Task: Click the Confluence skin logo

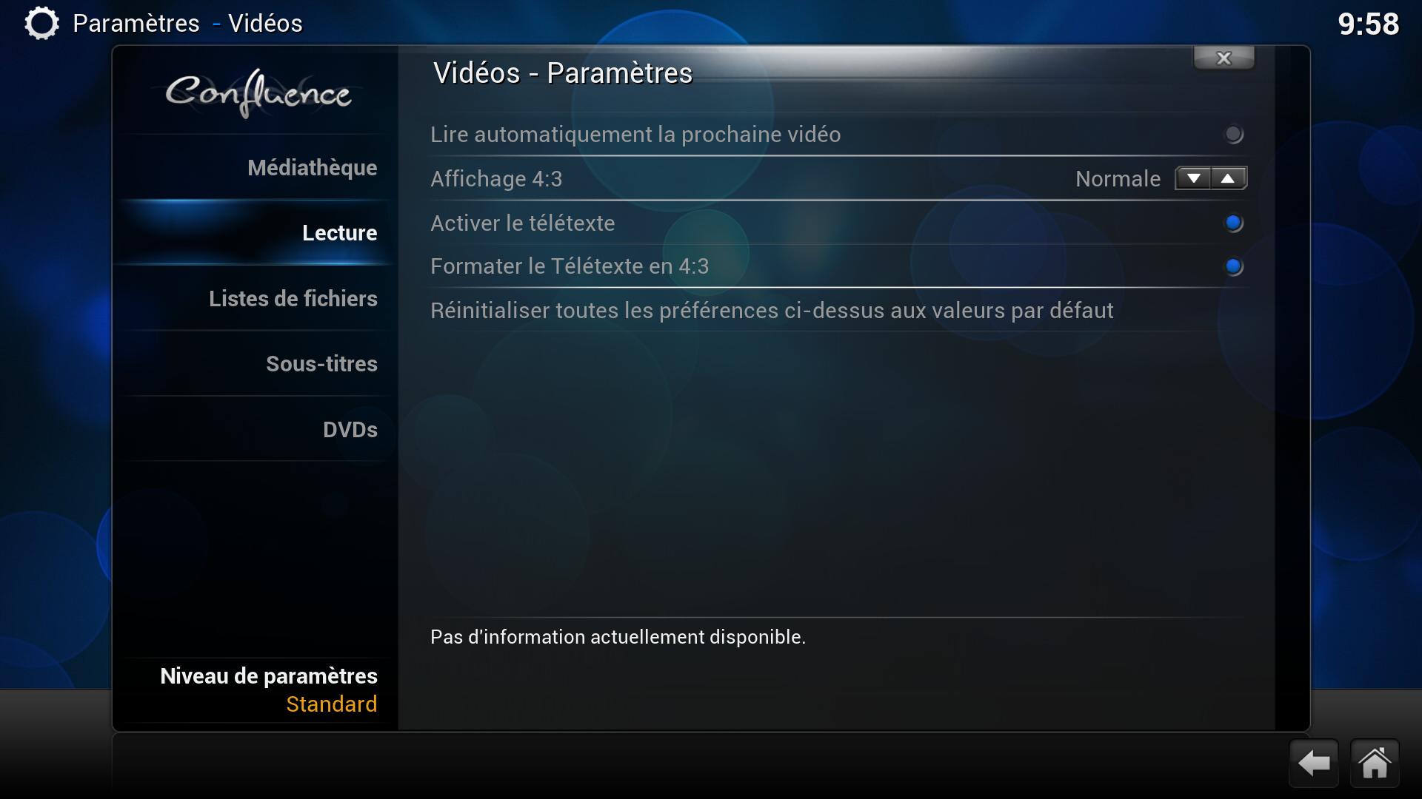Action: 258,93
